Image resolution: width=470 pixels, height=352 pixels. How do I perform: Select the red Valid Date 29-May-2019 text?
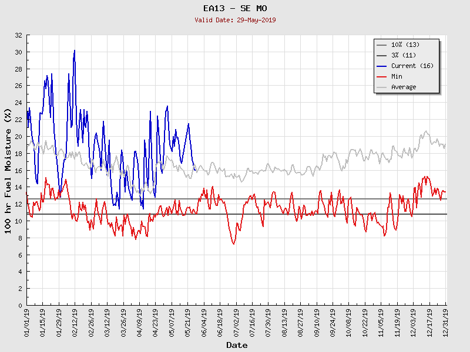point(235,20)
